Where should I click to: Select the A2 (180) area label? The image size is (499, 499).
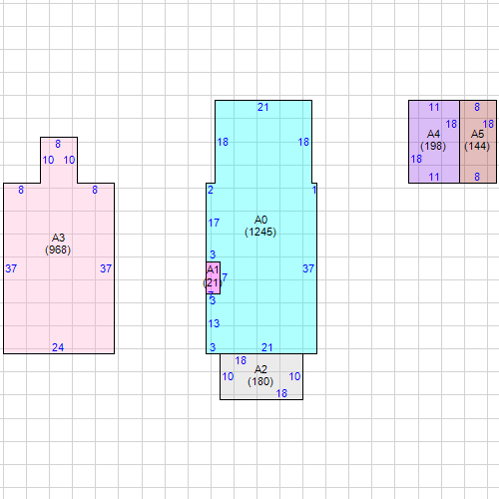(260, 375)
